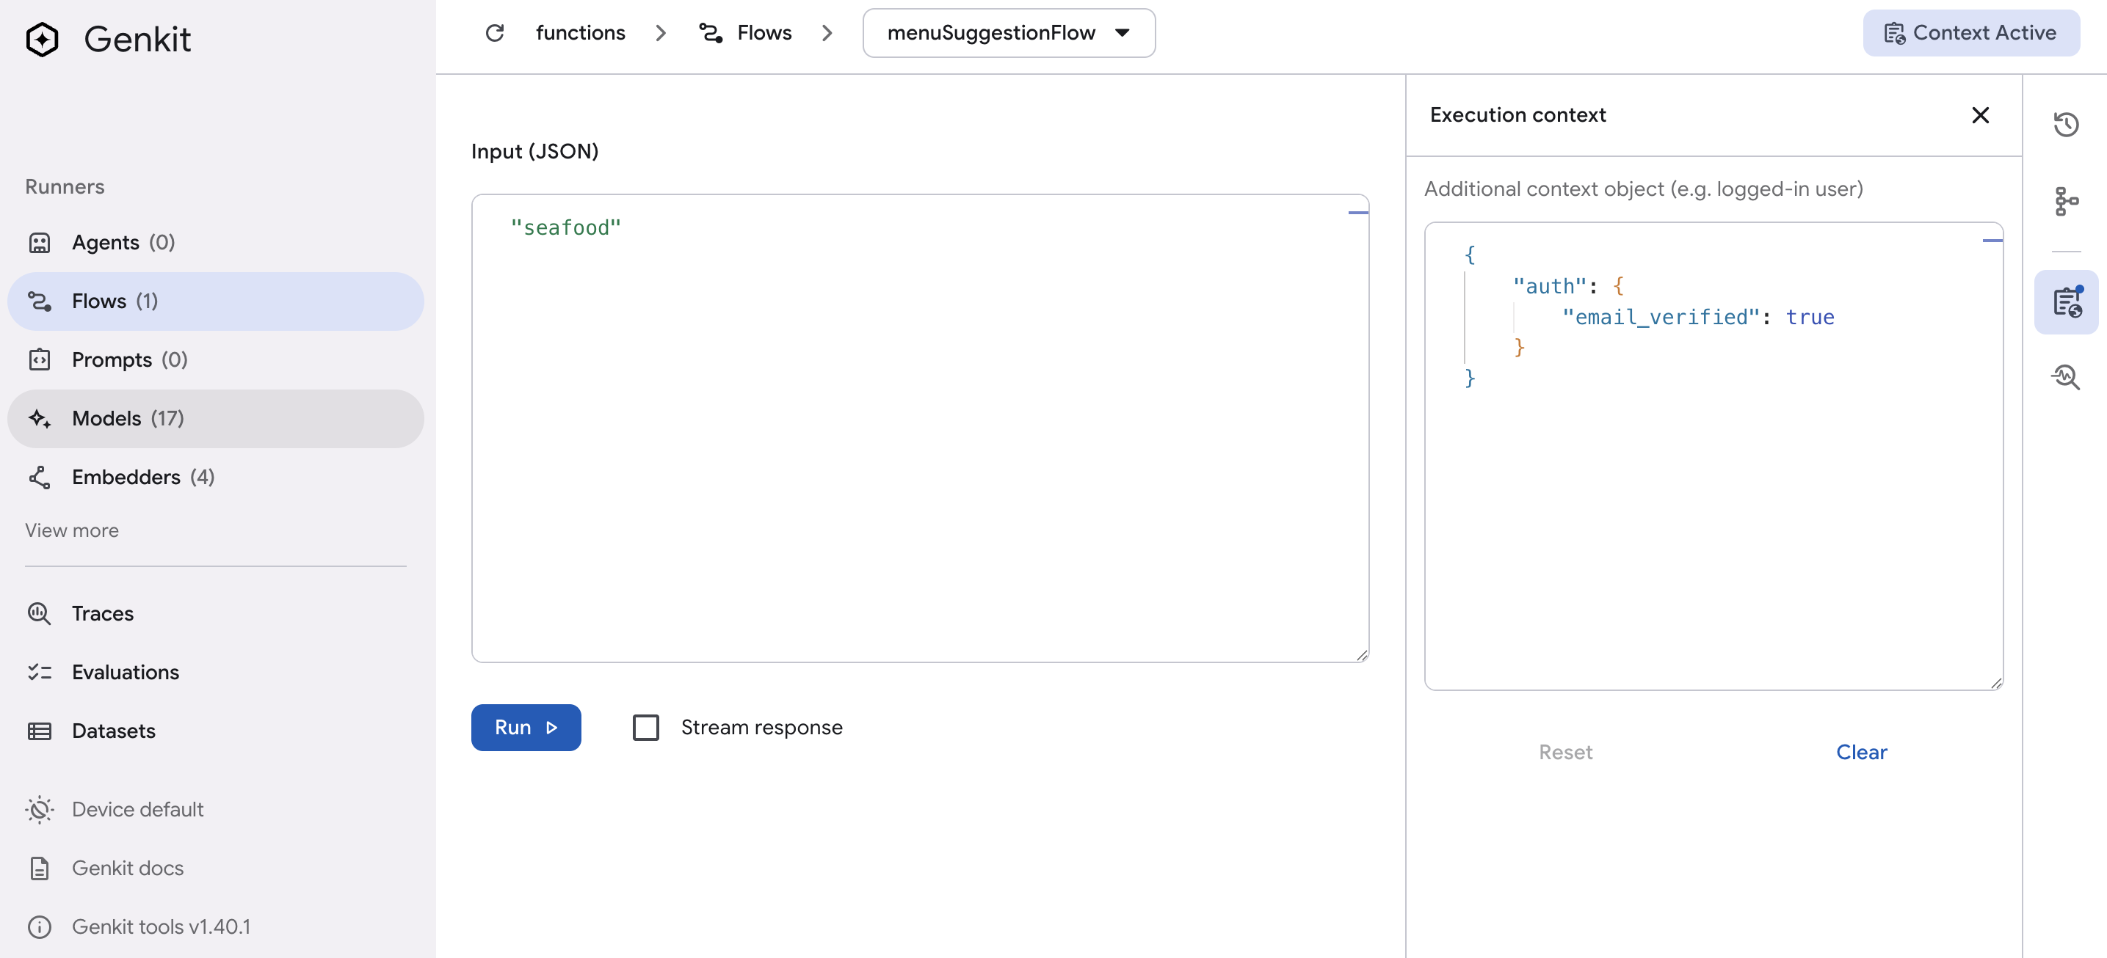Click the "seafood" input value

566,228
